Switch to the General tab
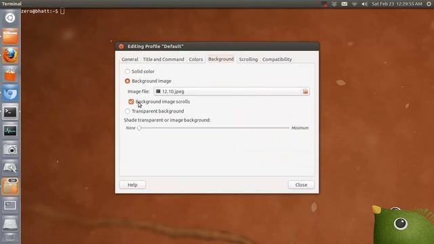The width and height of the screenshot is (434, 244). point(130,59)
